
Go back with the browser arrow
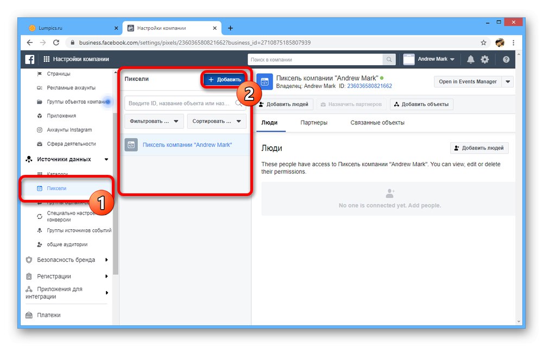tap(30, 42)
